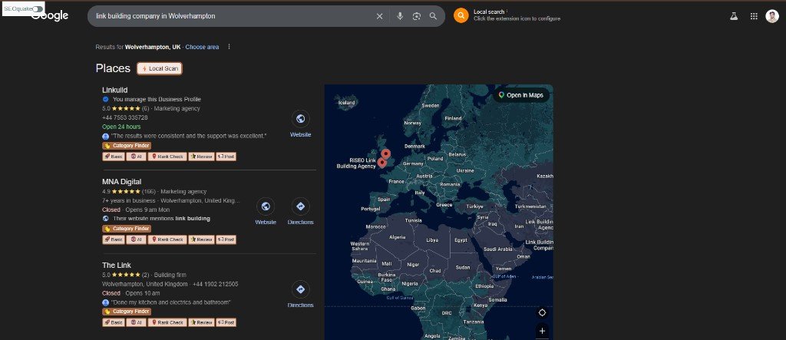Click Review button under The Link
The height and width of the screenshot is (340, 786).
[202, 322]
